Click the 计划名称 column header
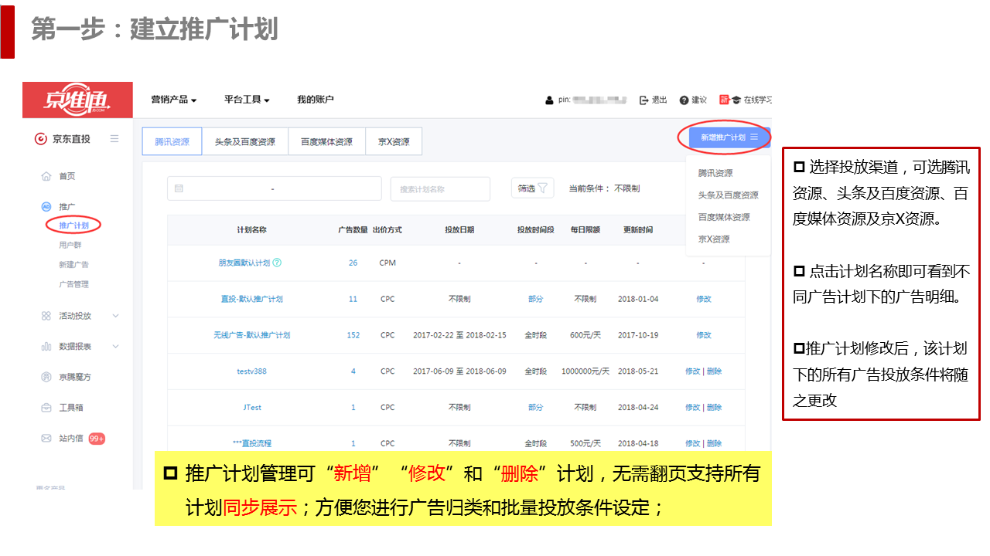 point(252,230)
